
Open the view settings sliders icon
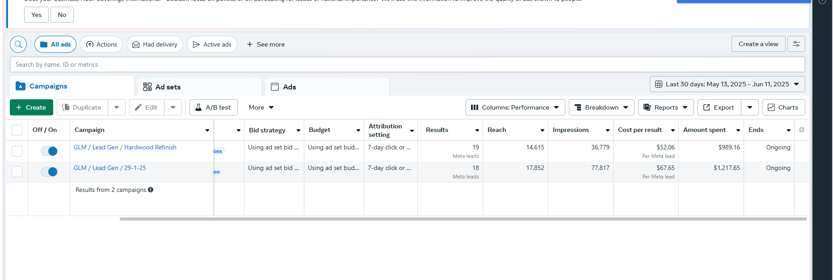[x=796, y=44]
